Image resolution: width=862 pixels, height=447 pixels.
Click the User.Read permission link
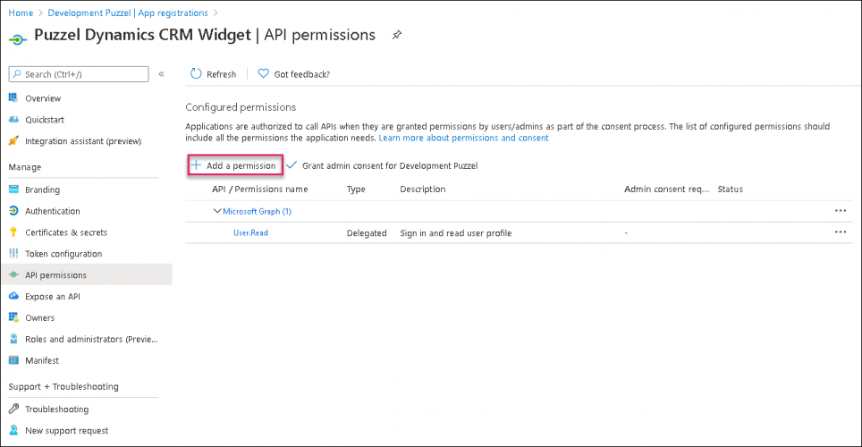(250, 233)
